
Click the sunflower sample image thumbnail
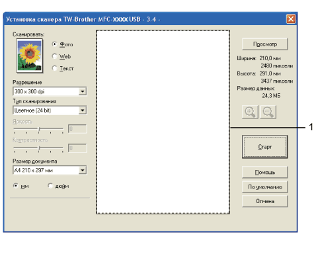30,56
